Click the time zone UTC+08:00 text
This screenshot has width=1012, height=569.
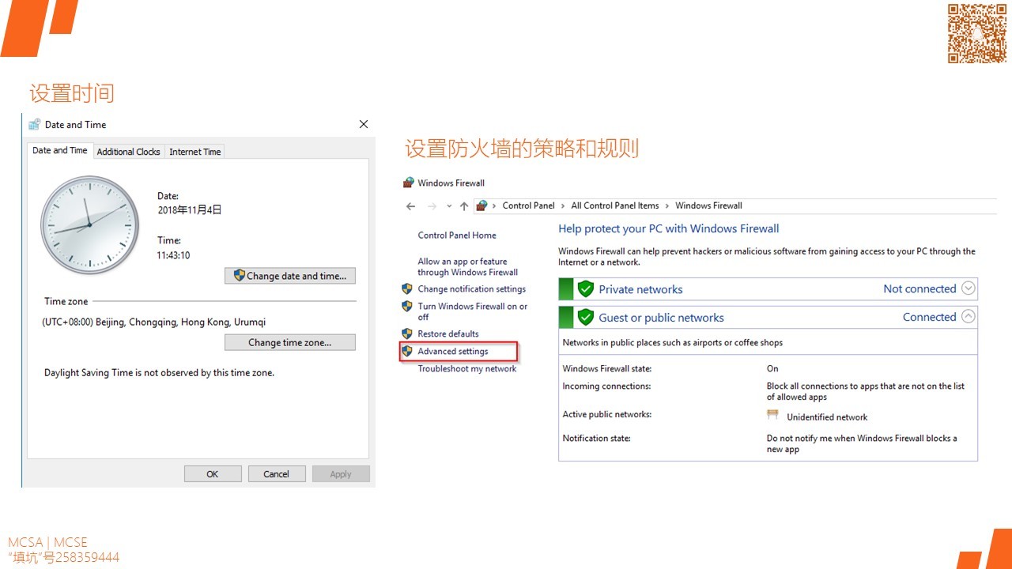[x=154, y=322]
